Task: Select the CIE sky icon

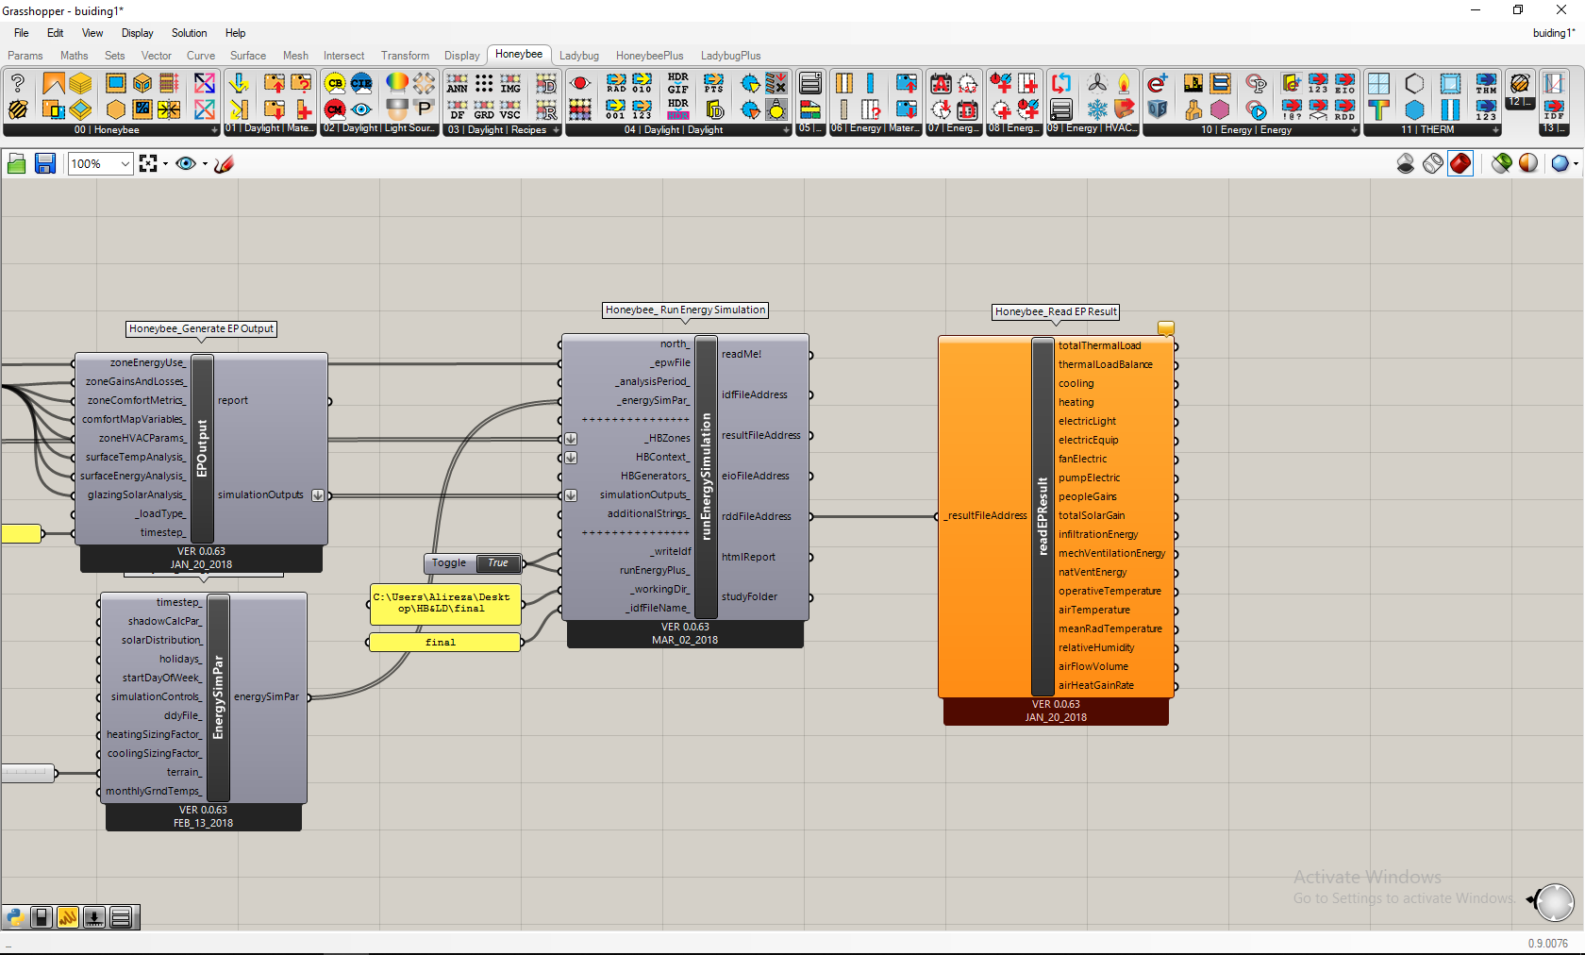Action: tap(361, 84)
